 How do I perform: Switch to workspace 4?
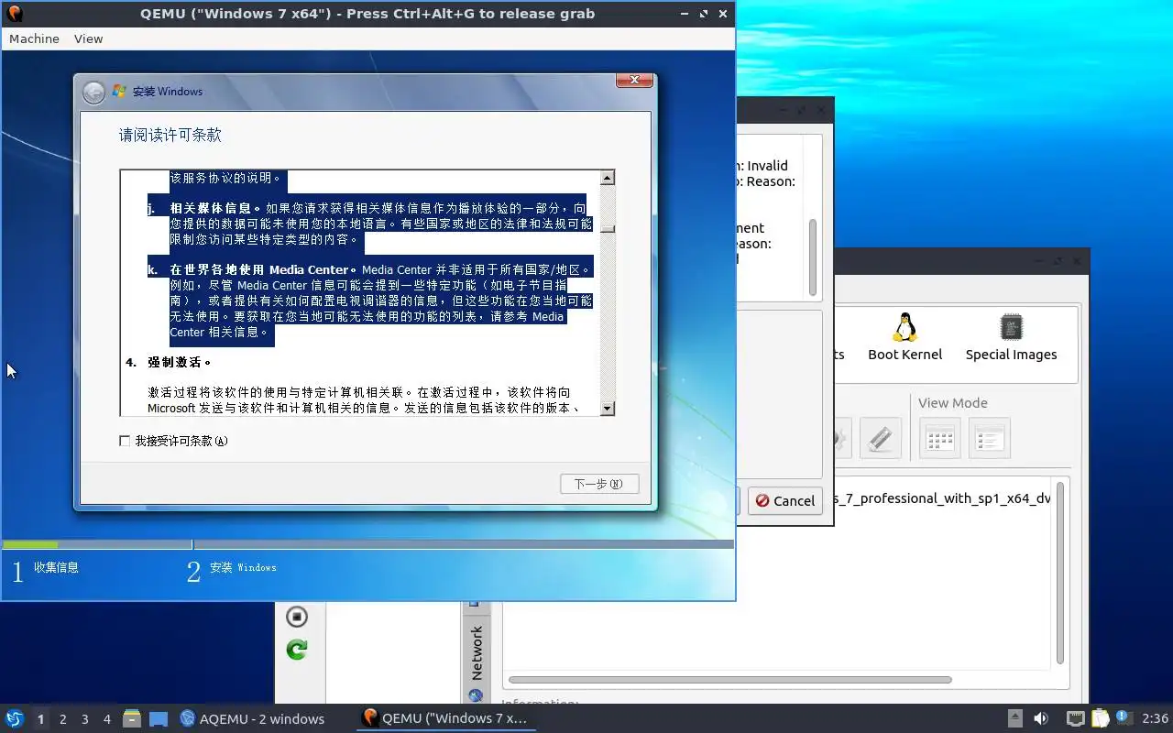tap(107, 719)
